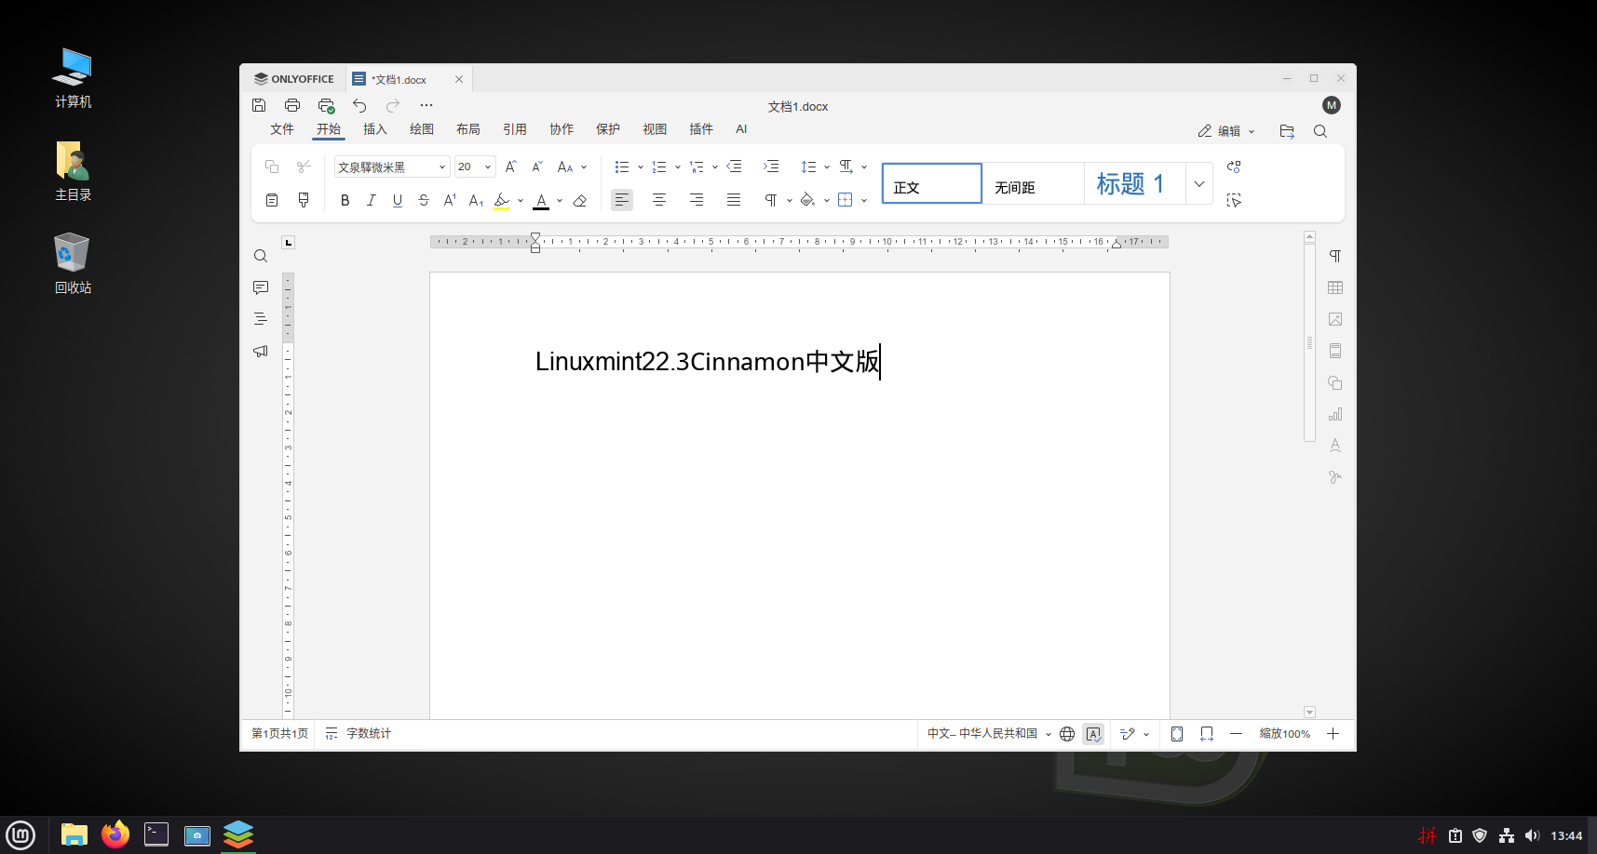
Task: Open the Table settings in right sidebar
Action: pyautogui.click(x=1335, y=287)
